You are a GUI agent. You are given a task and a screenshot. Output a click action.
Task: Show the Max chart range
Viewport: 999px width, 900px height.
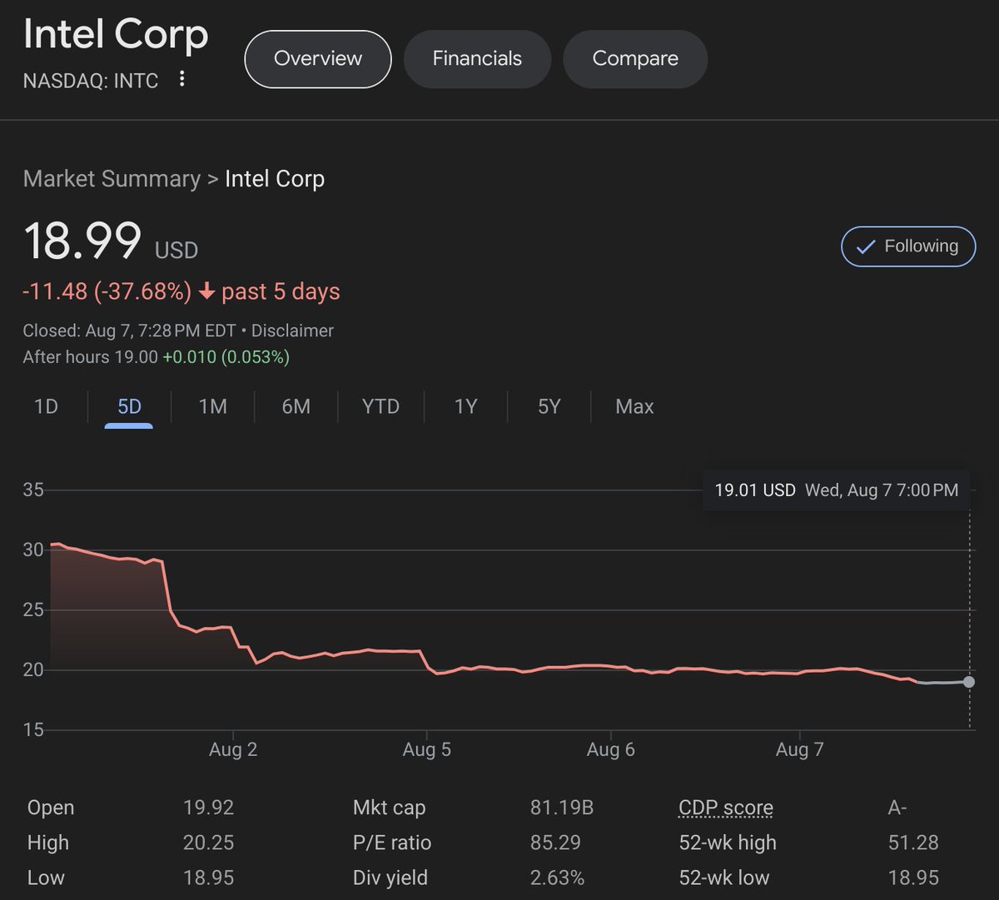[634, 407]
